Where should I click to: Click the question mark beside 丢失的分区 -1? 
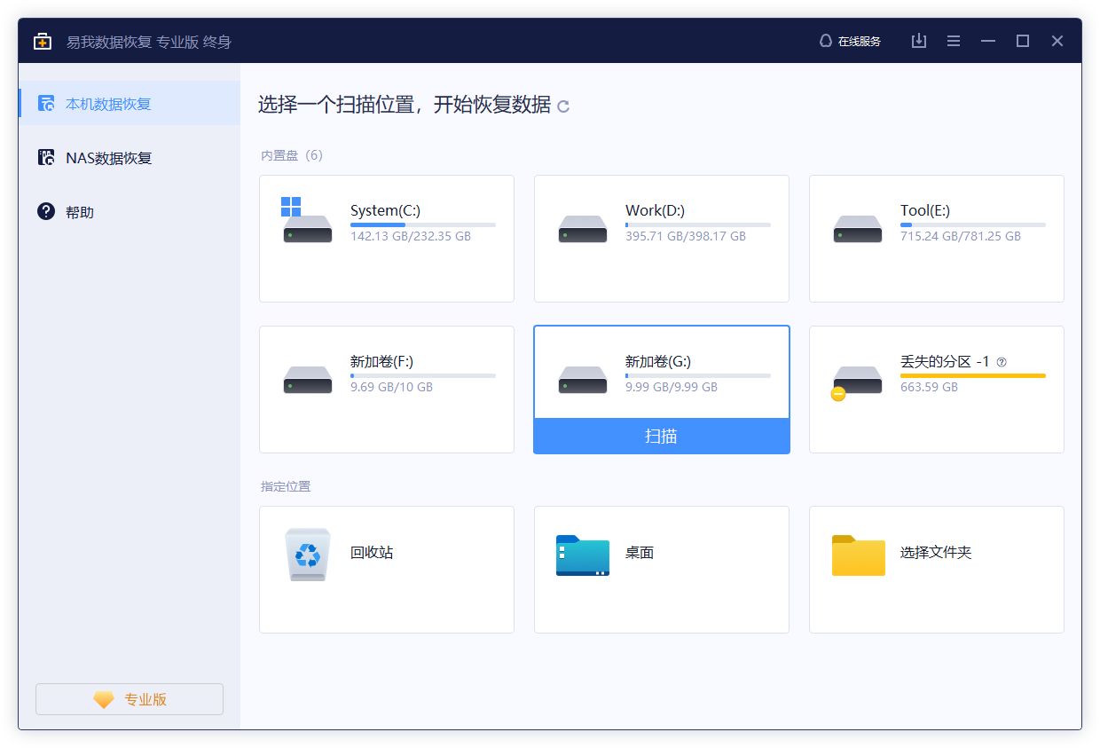click(1002, 361)
